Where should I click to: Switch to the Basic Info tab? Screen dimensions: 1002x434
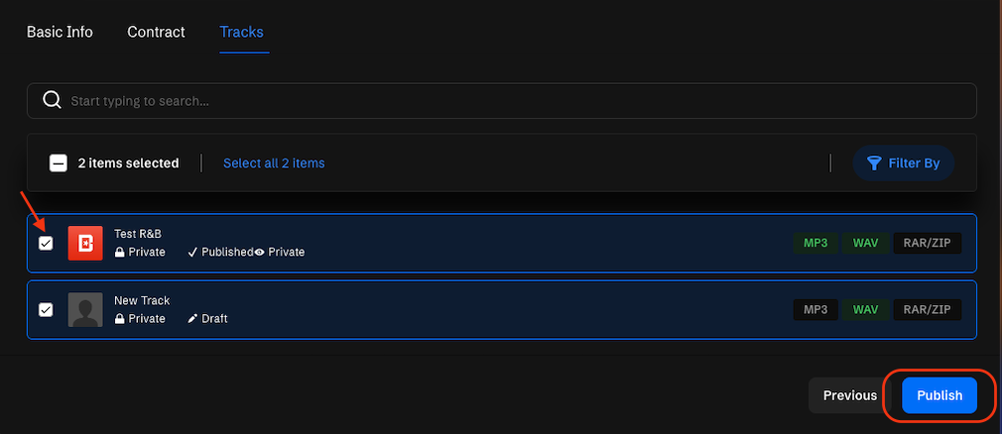pyautogui.click(x=60, y=32)
